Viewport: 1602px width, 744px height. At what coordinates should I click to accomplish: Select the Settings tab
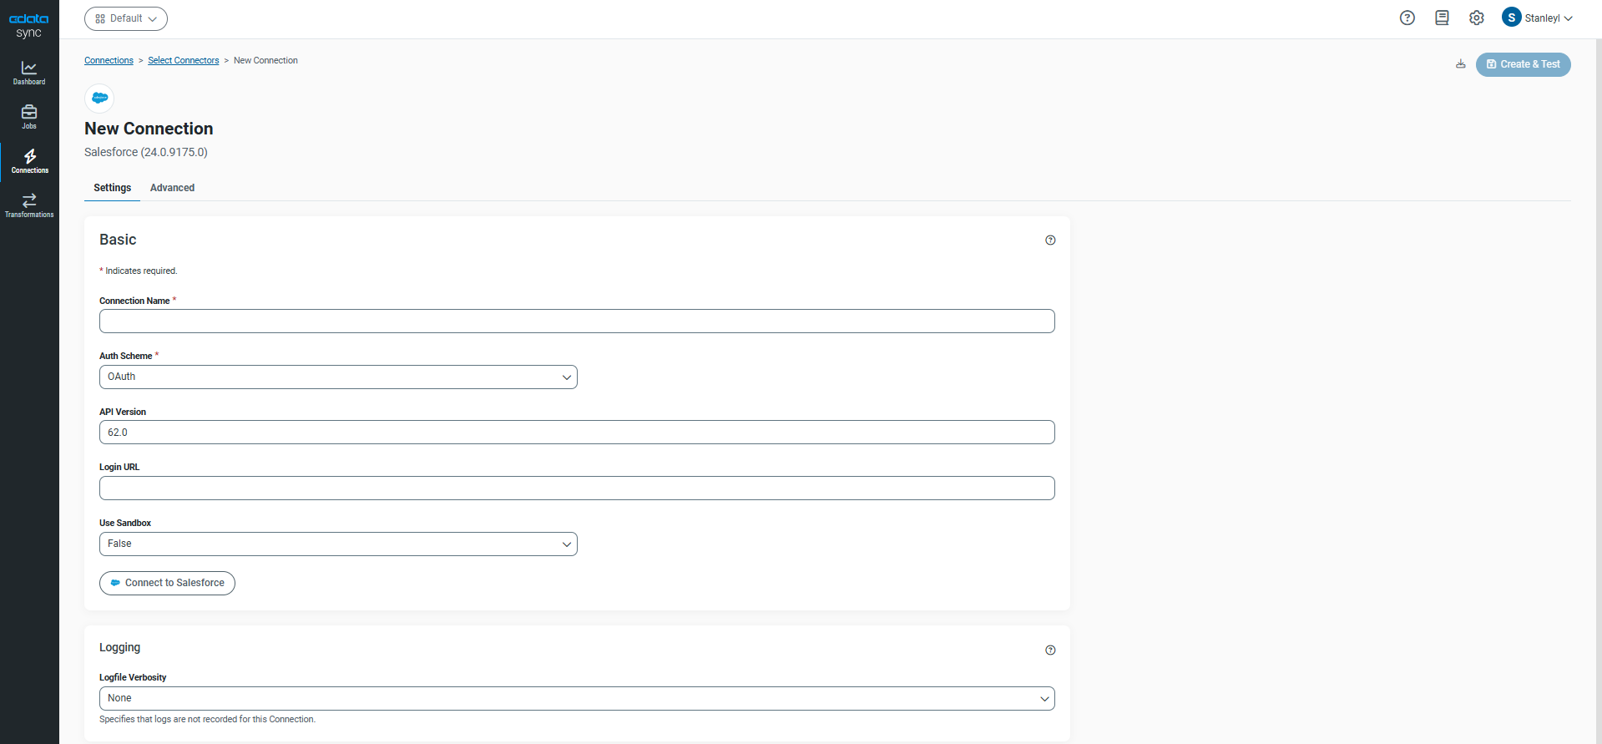coord(112,188)
